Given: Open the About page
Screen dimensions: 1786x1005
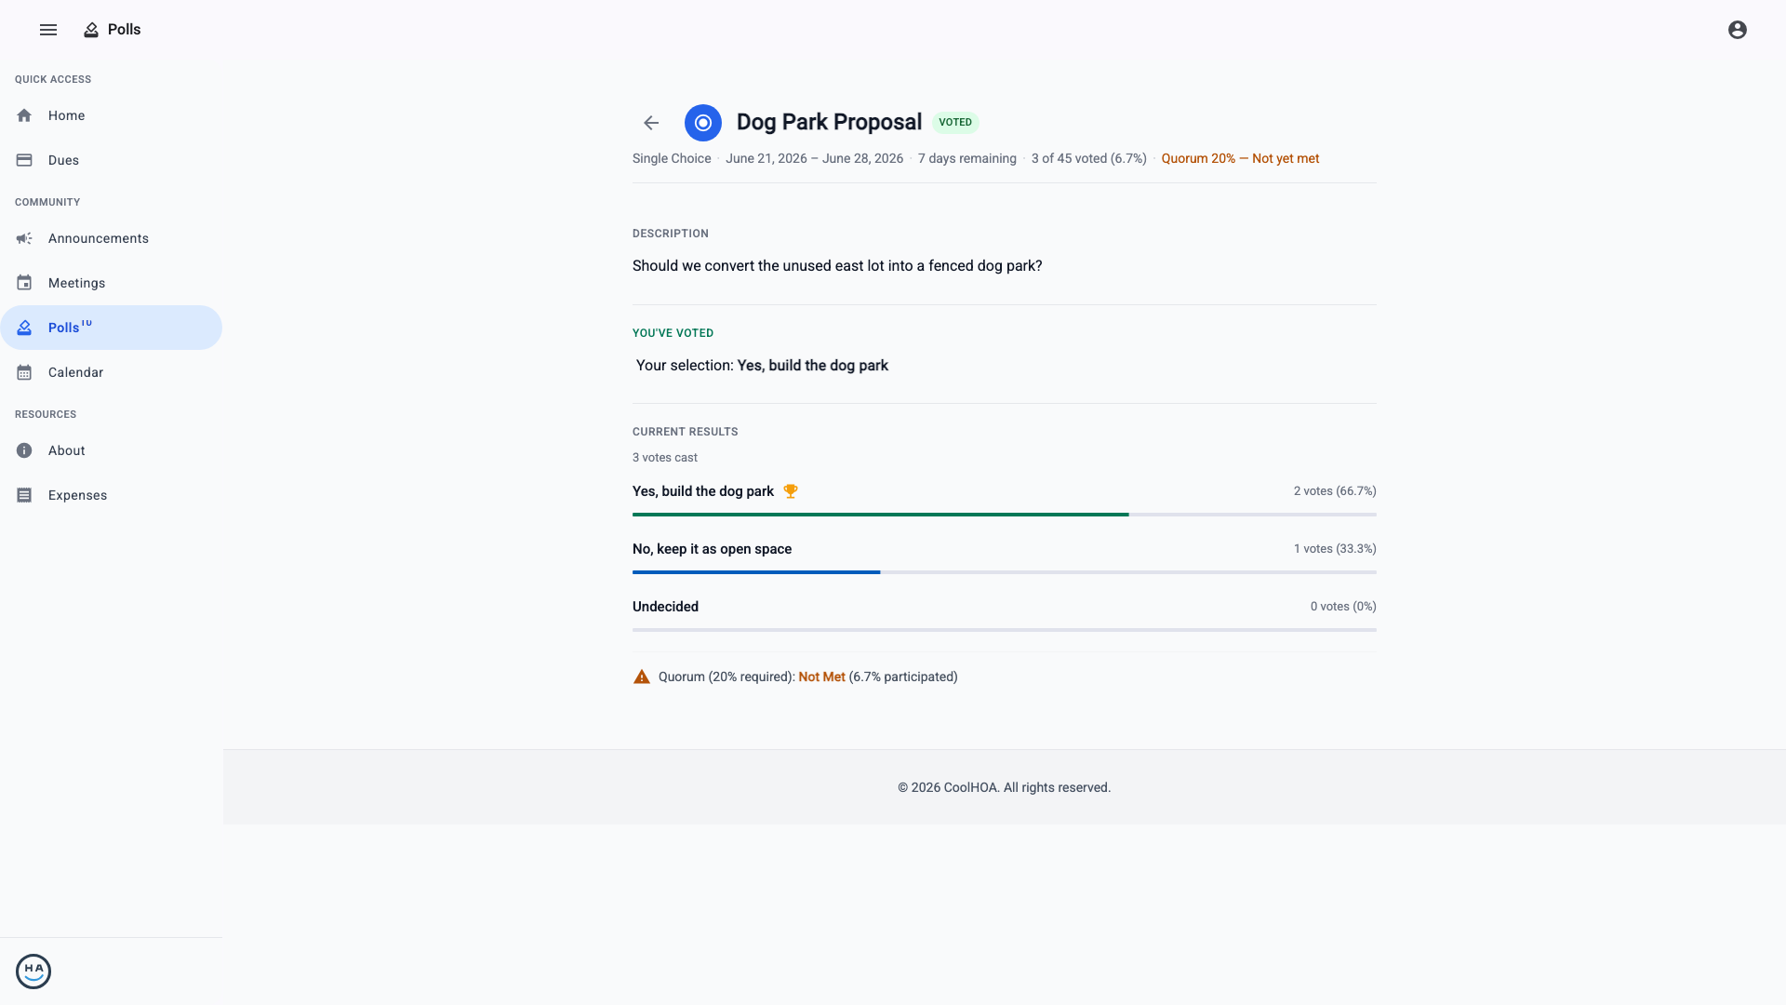Looking at the screenshot, I should coord(112,450).
